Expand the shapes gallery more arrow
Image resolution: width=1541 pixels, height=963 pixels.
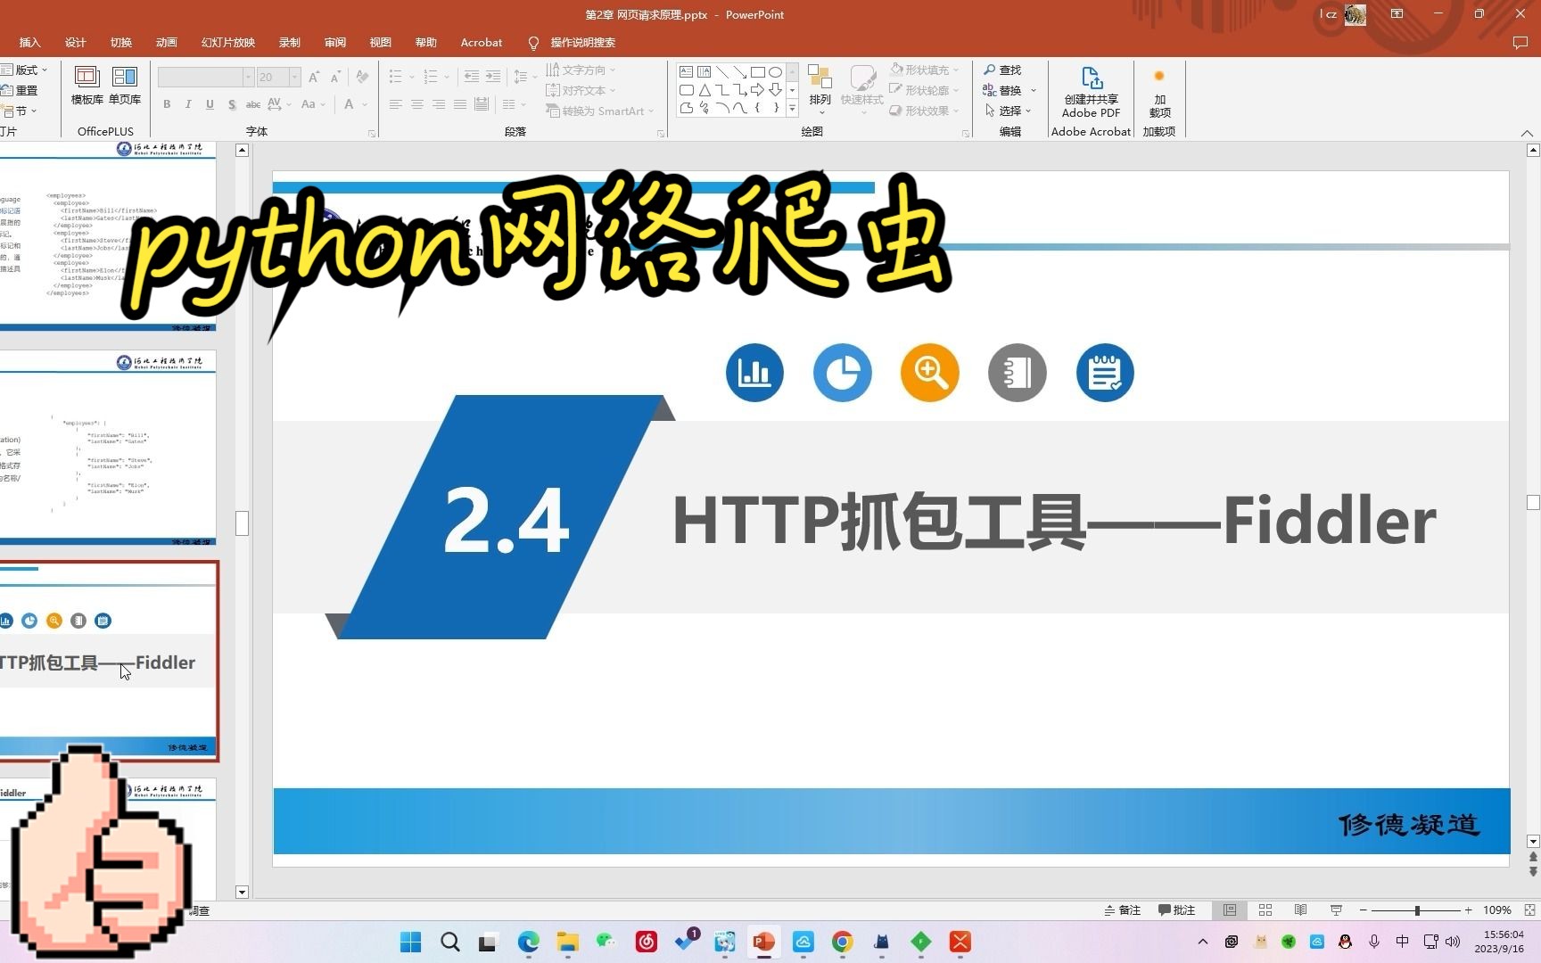792,109
